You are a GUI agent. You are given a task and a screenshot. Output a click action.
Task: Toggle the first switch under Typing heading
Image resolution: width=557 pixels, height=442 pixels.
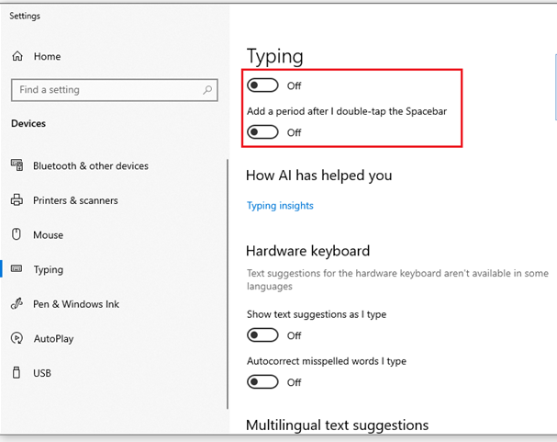262,85
